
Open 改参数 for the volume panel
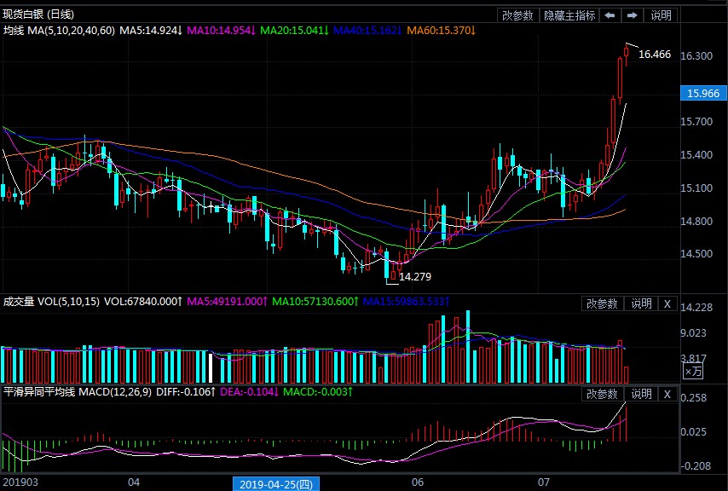tap(603, 303)
